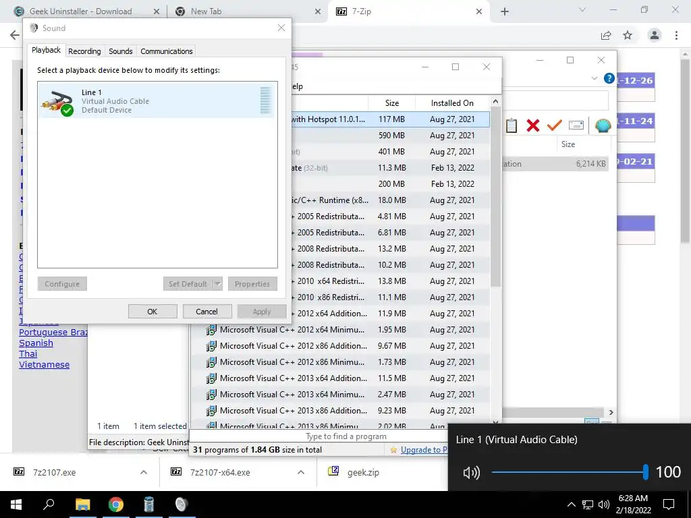Switch to Geek Uninstaller - Download tab
This screenshot has width=691, height=518.
pyautogui.click(x=81, y=11)
